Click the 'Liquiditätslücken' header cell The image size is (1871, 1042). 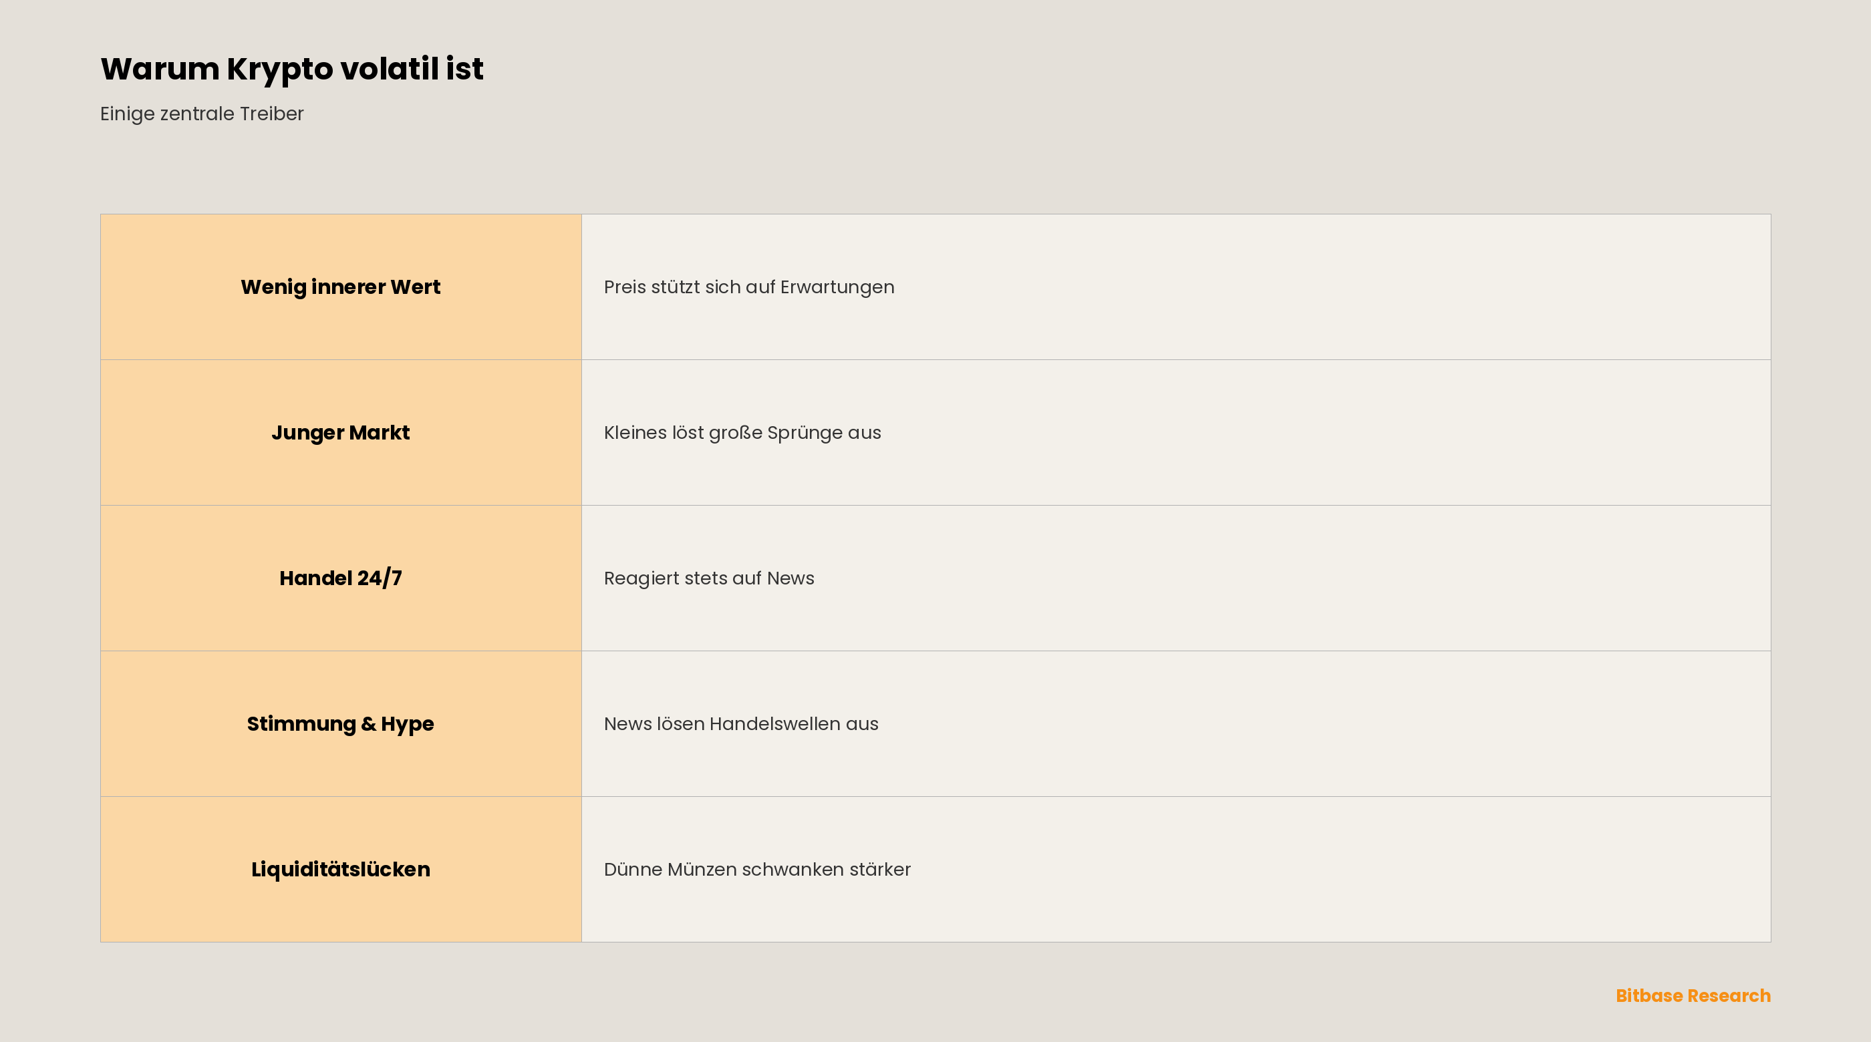tap(341, 869)
